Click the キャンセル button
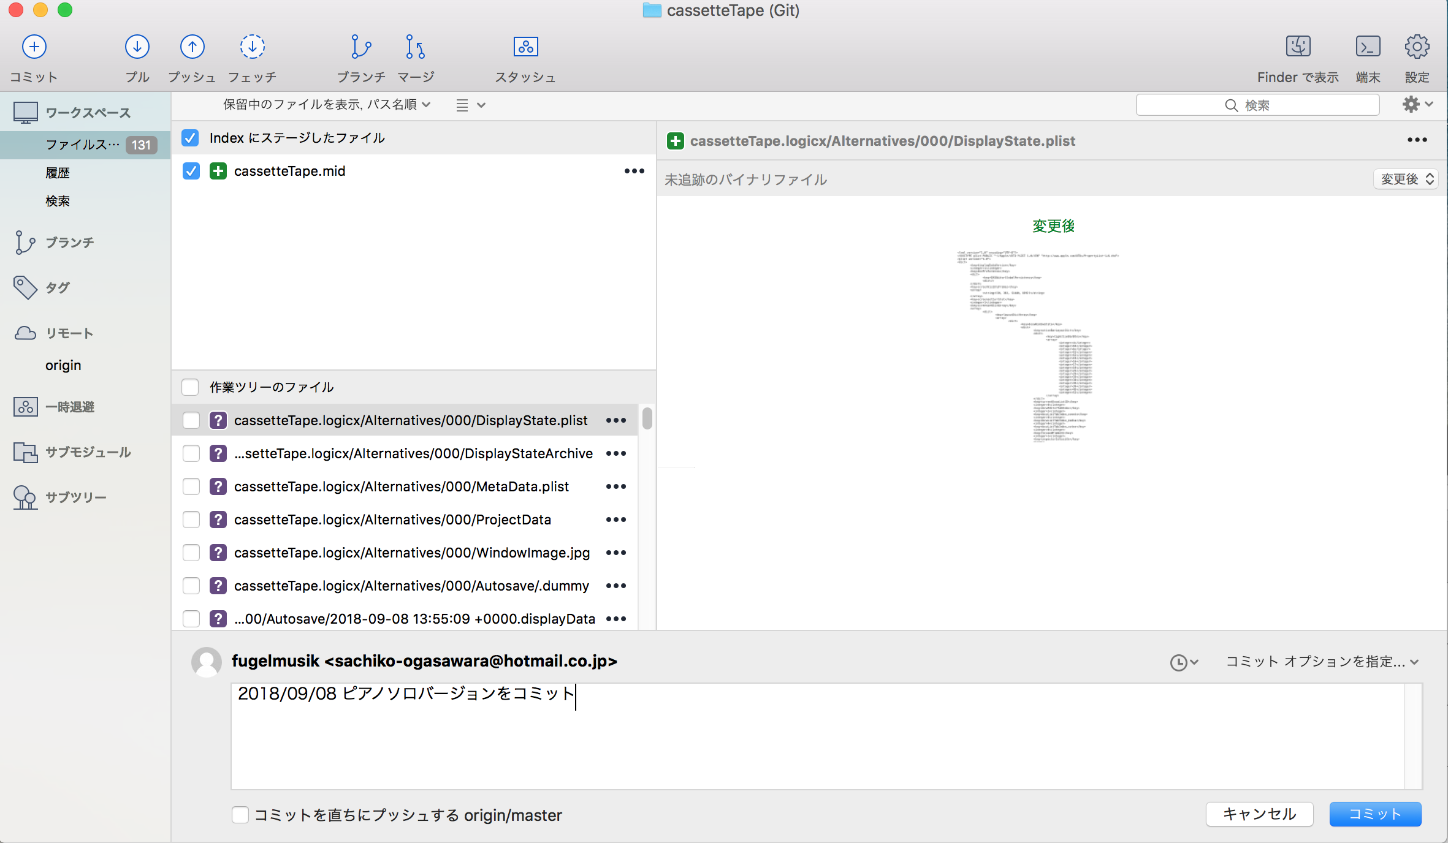Image resolution: width=1448 pixels, height=843 pixels. click(1259, 814)
